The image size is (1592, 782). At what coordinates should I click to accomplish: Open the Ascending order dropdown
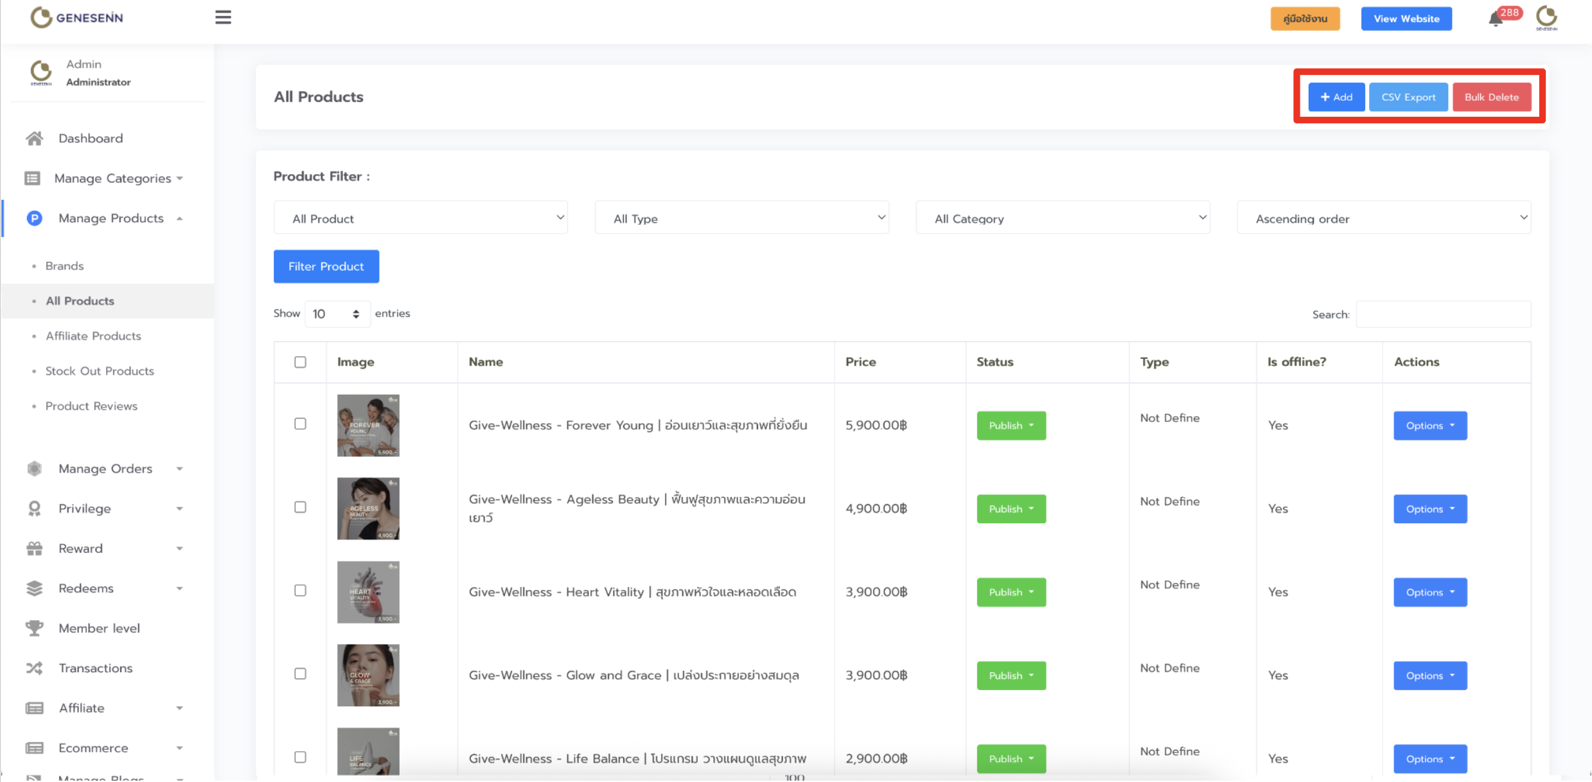(1384, 218)
